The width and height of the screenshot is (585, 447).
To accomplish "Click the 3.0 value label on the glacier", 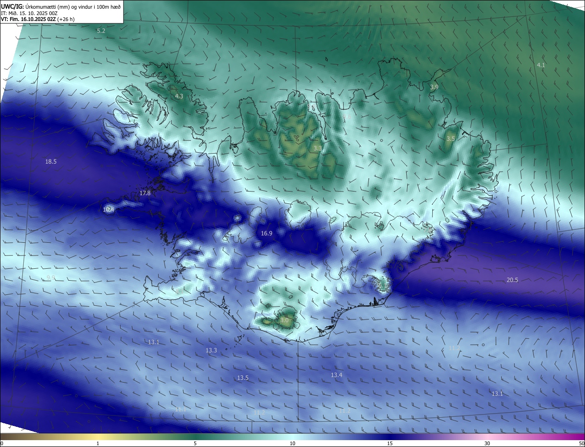I will click(284, 320).
